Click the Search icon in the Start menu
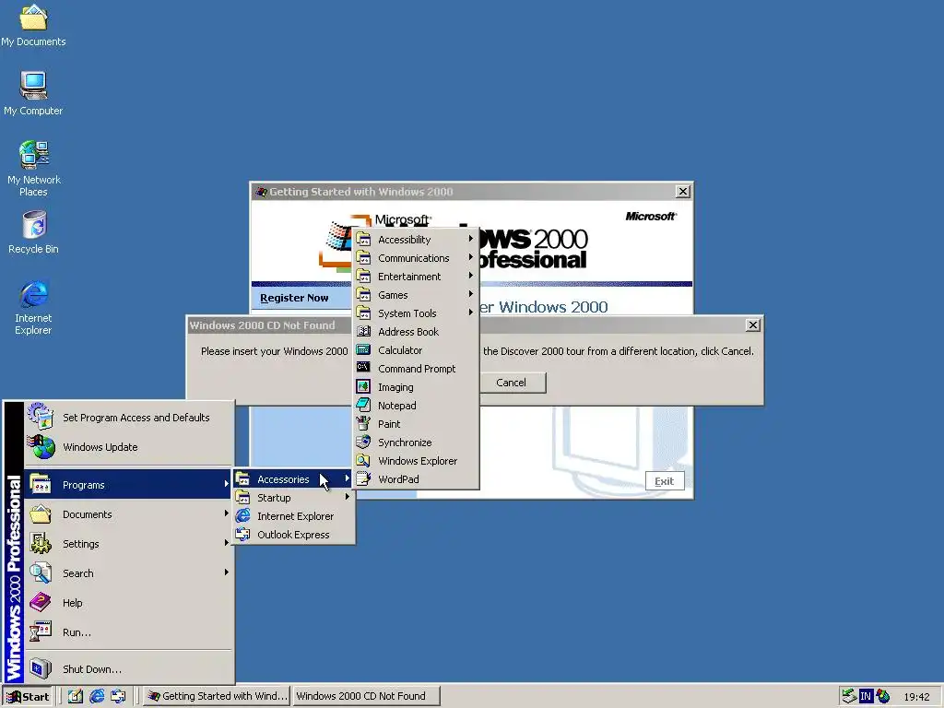Viewport: 944px width, 708px height. pyautogui.click(x=41, y=572)
